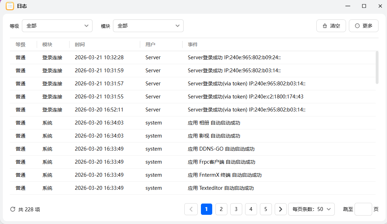
Task: Select page 3 in pagination
Action: [236, 209]
